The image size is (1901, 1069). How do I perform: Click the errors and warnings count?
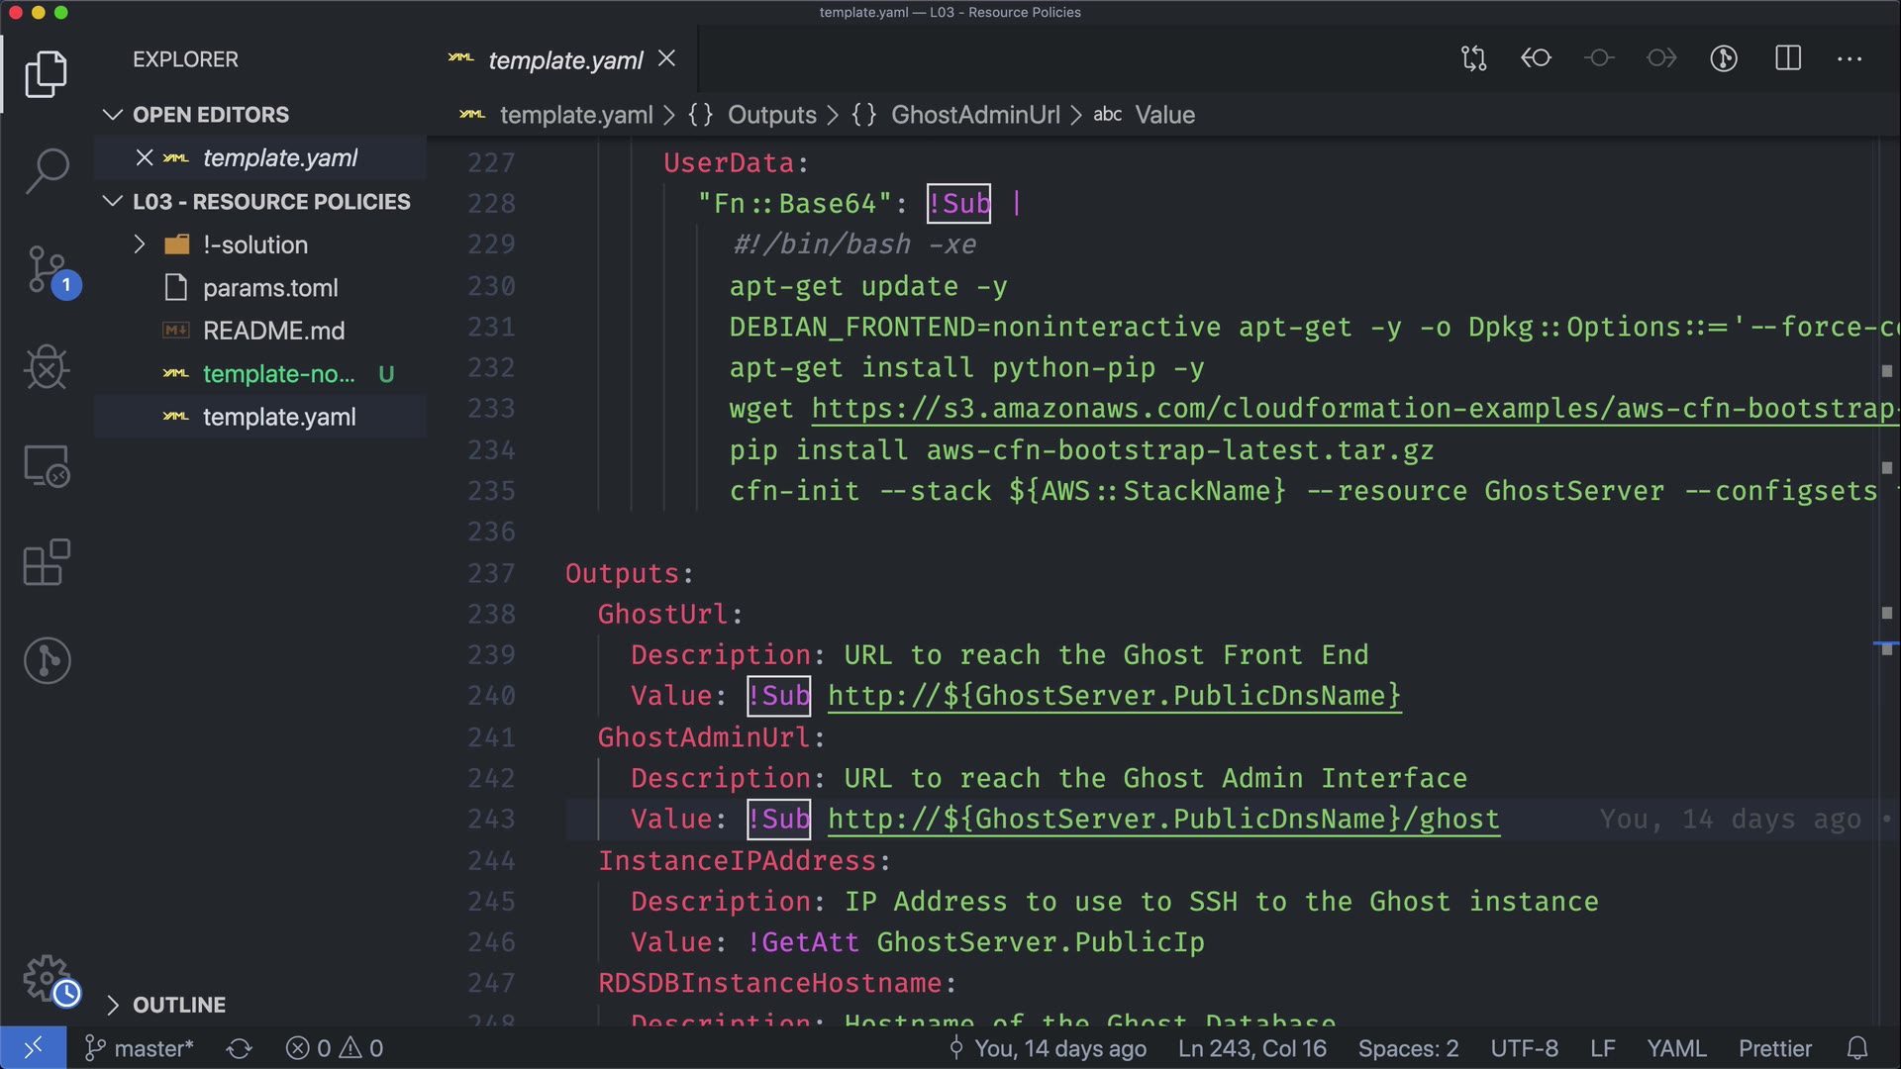click(334, 1048)
